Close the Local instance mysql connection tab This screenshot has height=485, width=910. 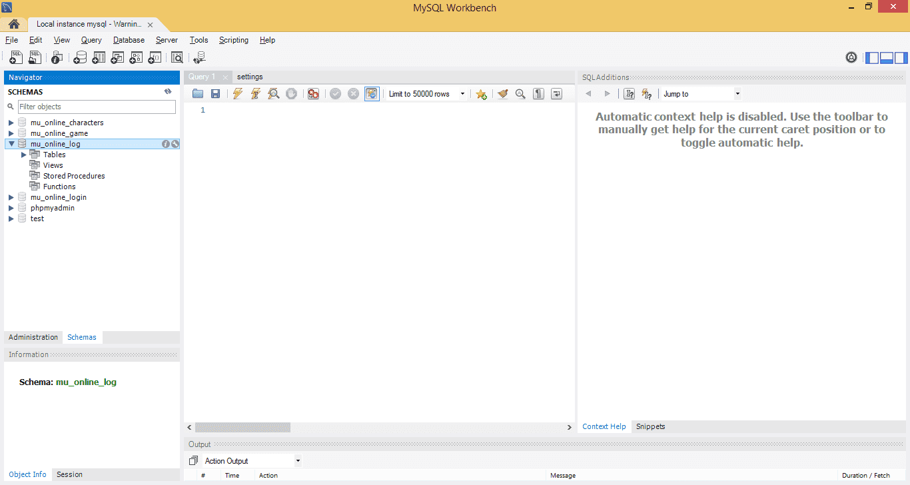pyautogui.click(x=150, y=25)
